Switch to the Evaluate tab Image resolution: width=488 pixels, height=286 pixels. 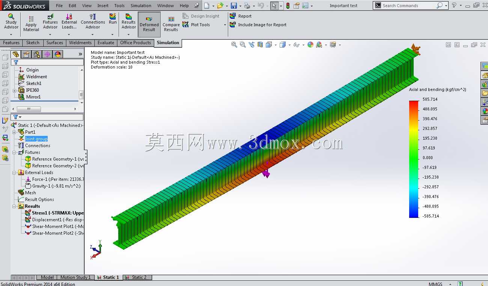point(106,43)
